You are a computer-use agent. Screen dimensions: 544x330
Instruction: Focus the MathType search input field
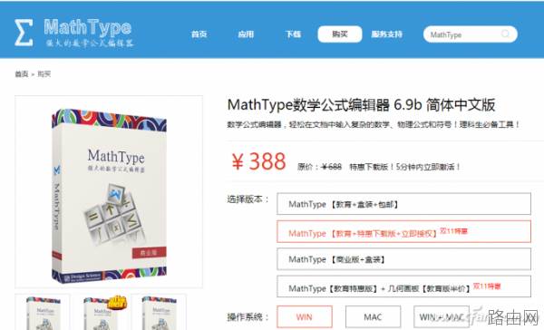(470, 34)
